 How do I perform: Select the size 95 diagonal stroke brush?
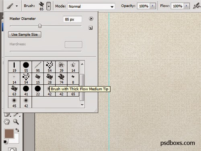(38, 67)
